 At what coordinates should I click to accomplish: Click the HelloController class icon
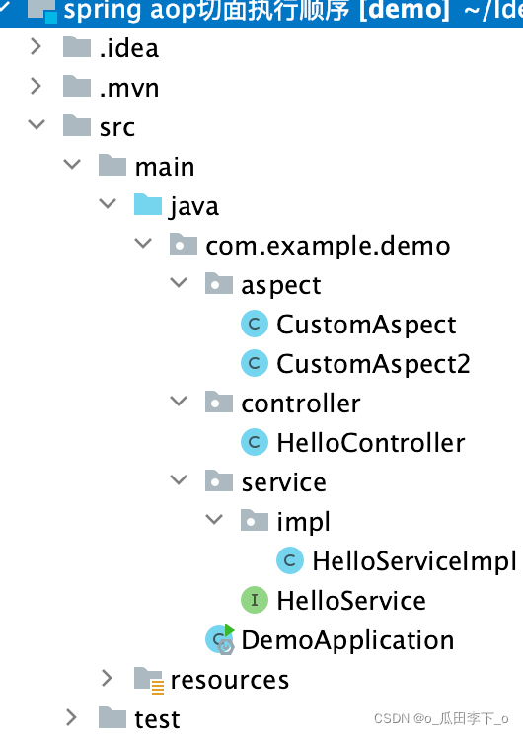pyautogui.click(x=255, y=442)
